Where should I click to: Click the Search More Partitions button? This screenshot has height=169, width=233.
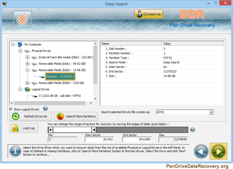[76, 116]
